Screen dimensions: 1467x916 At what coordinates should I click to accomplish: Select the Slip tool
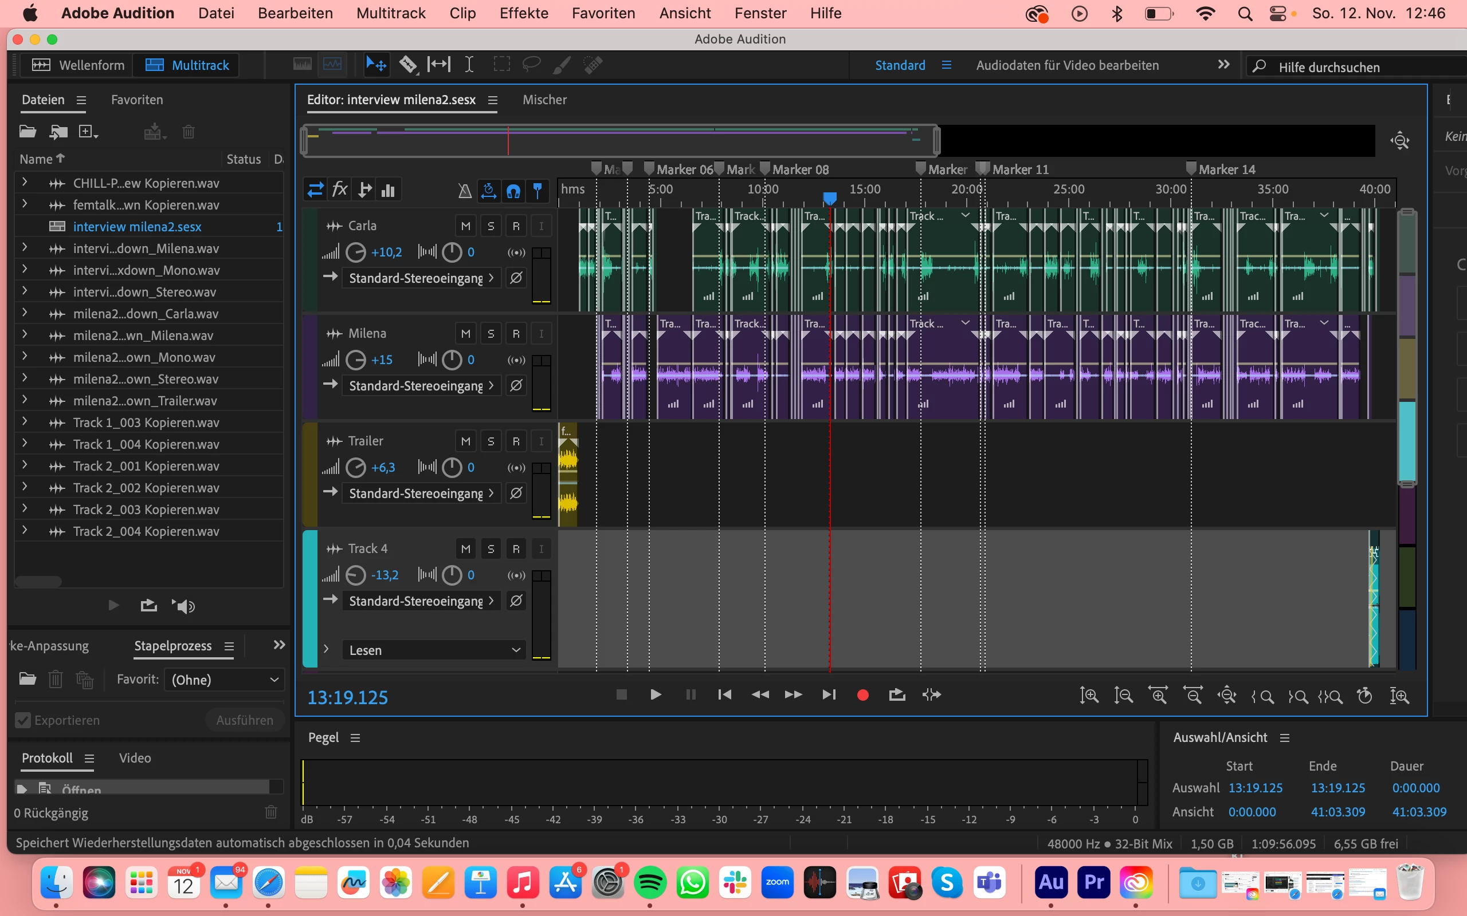click(x=438, y=64)
